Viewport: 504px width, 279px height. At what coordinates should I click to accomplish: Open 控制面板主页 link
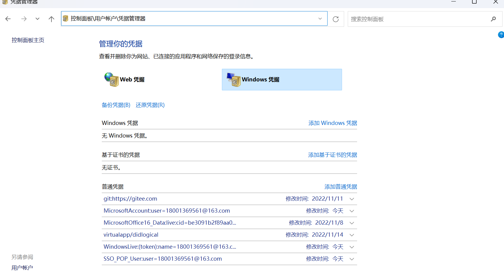pos(28,40)
